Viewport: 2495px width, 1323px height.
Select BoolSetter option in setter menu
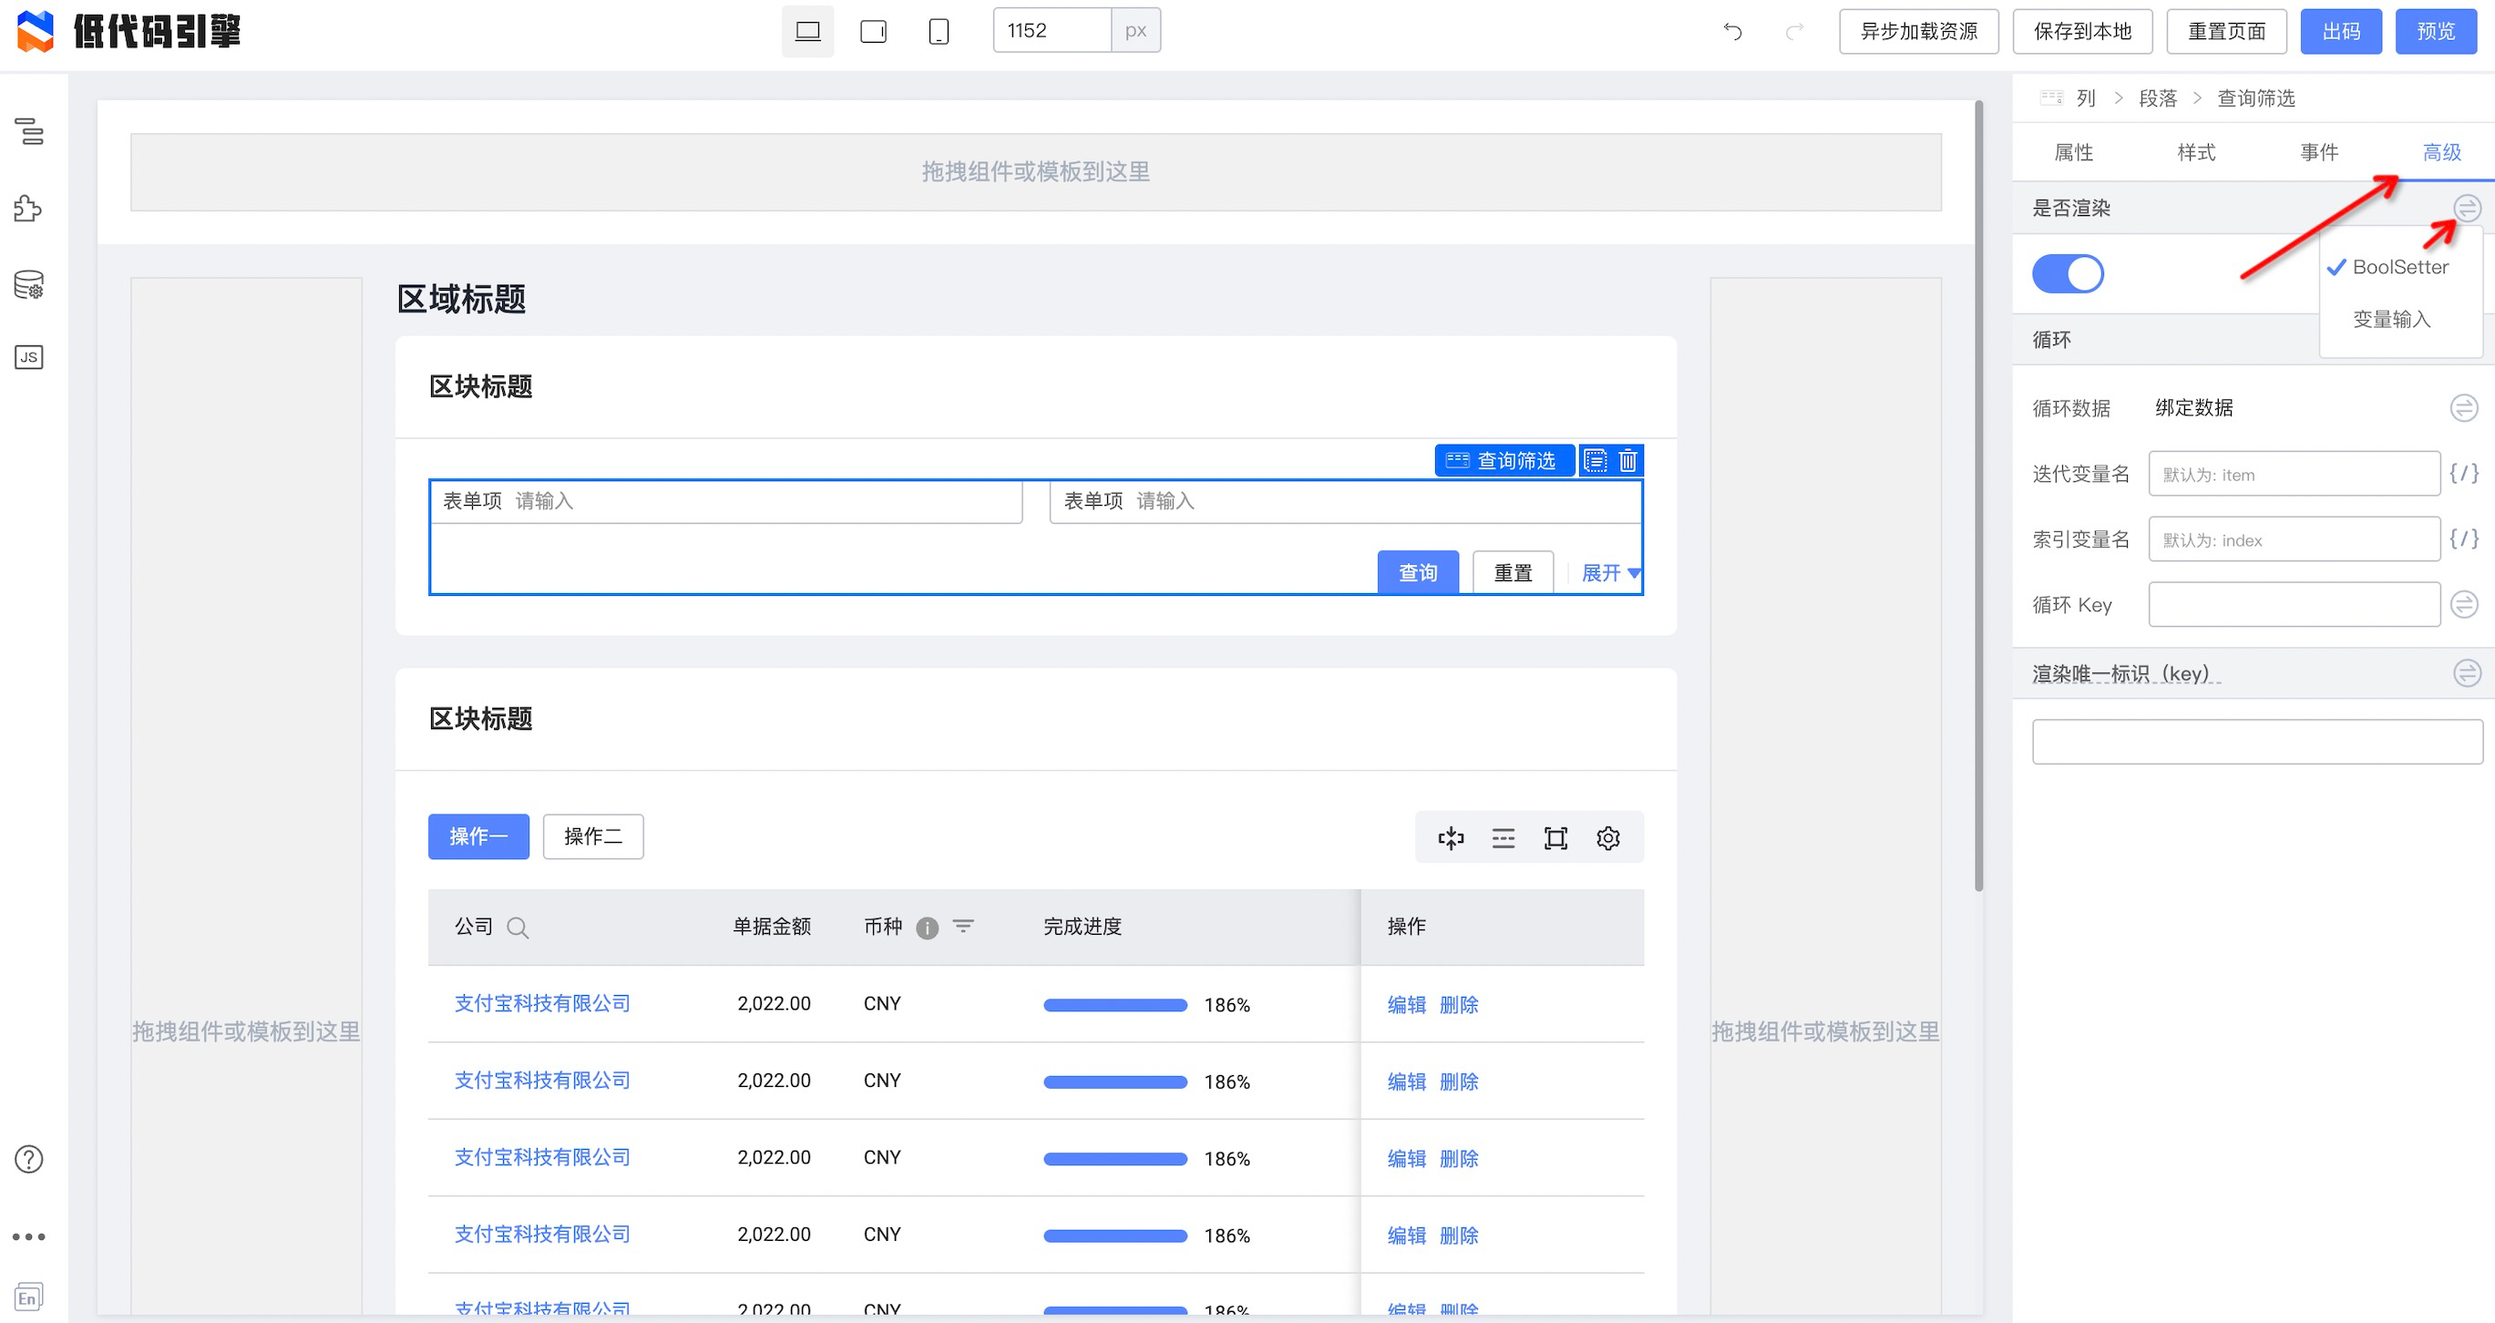pos(2399,267)
